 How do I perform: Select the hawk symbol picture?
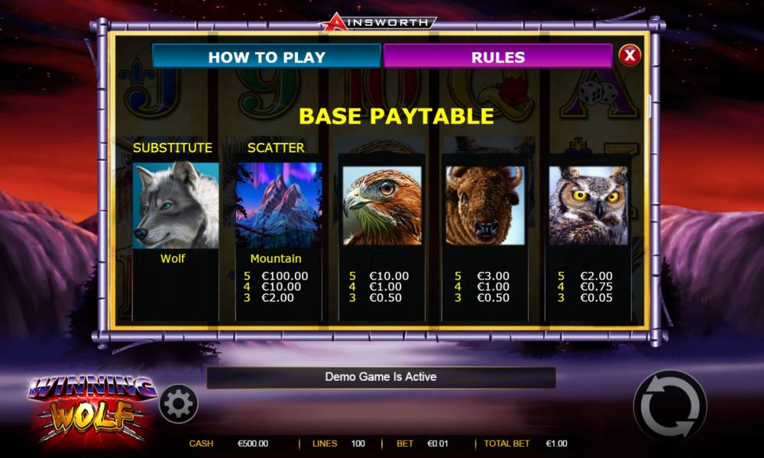click(382, 205)
